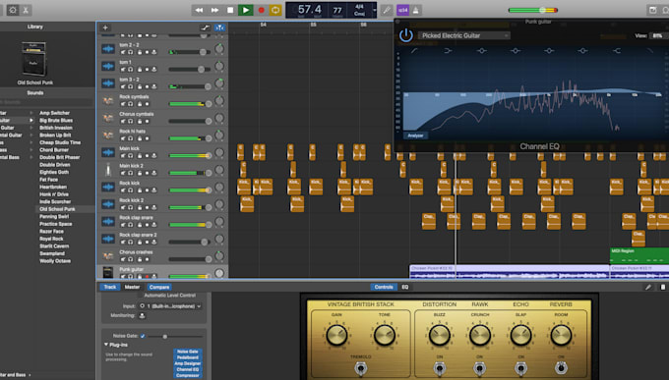Open Picked Electric Guitar preset dropdown
This screenshot has height=380, width=669.
tap(463, 35)
